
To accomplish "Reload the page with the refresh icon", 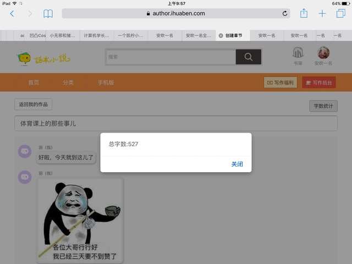I will pyautogui.click(x=285, y=13).
